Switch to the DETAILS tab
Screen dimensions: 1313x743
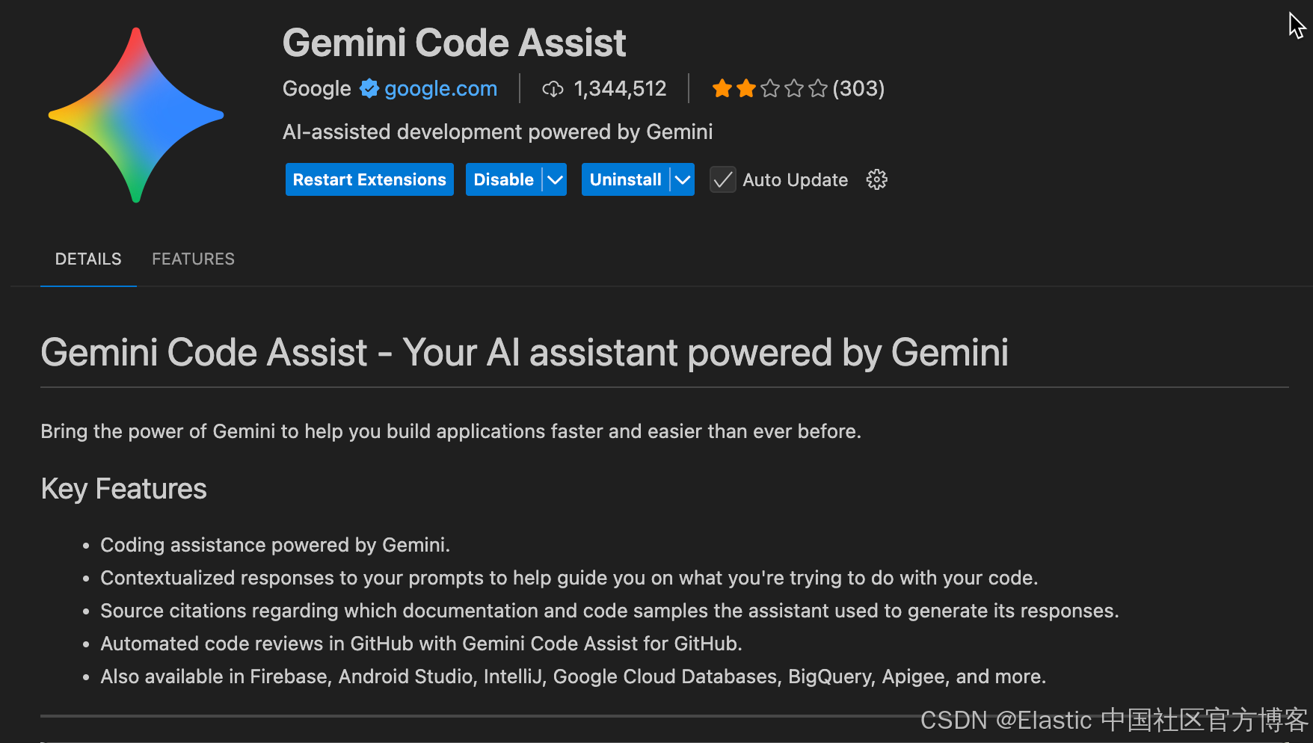88,259
